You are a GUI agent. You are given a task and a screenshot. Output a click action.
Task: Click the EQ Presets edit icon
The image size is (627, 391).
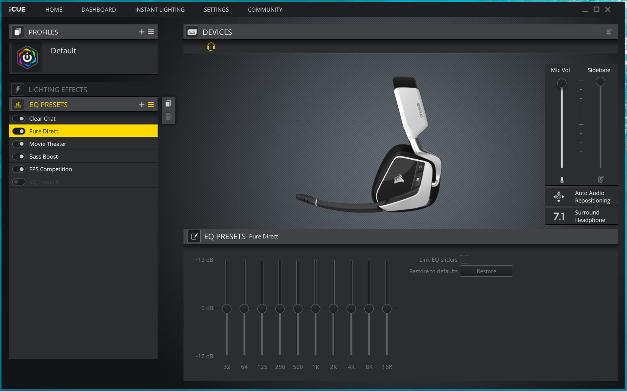pyautogui.click(x=194, y=236)
